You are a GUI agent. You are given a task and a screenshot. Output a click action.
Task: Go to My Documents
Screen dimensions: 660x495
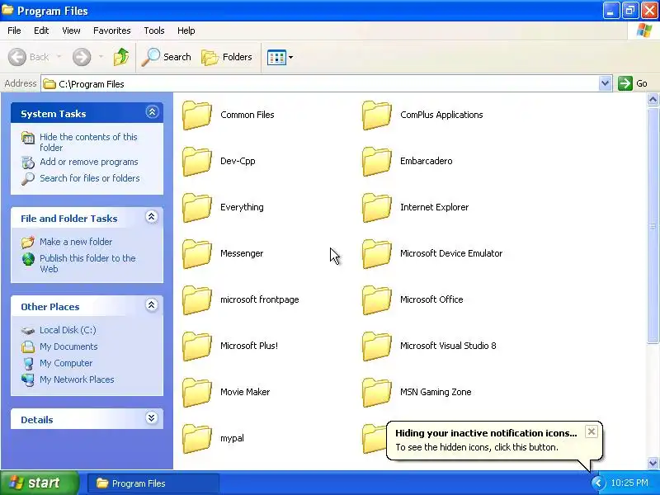(68, 346)
